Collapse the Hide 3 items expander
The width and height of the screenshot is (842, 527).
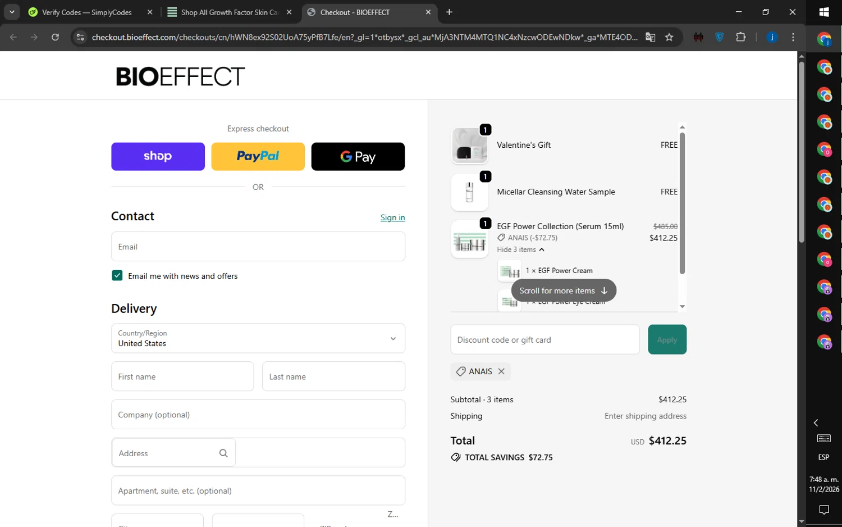coord(520,249)
